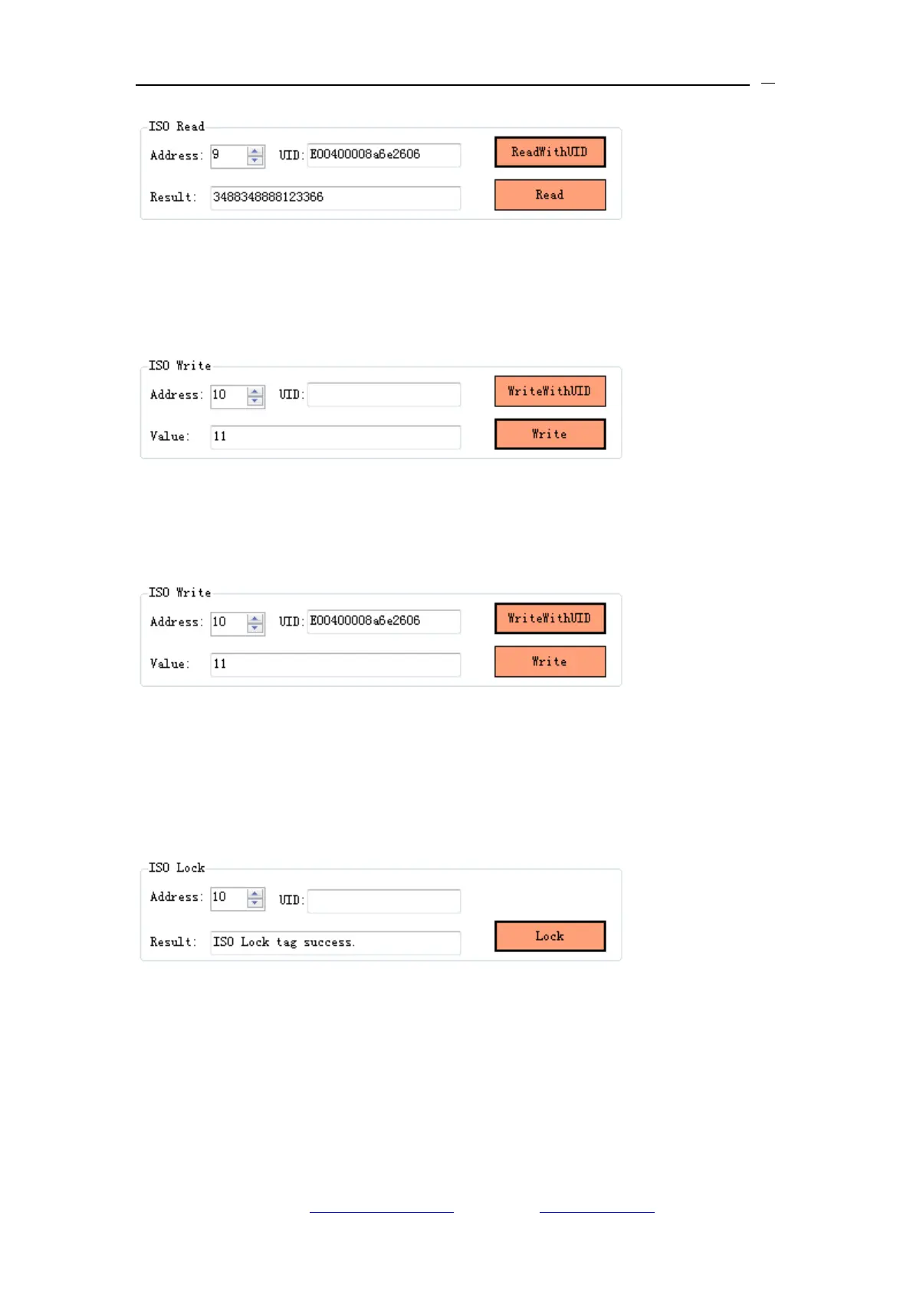Select the 'ISO Lock tag success.' result field
Image resolution: width=913 pixels, height=1291 pixels.
[x=335, y=942]
